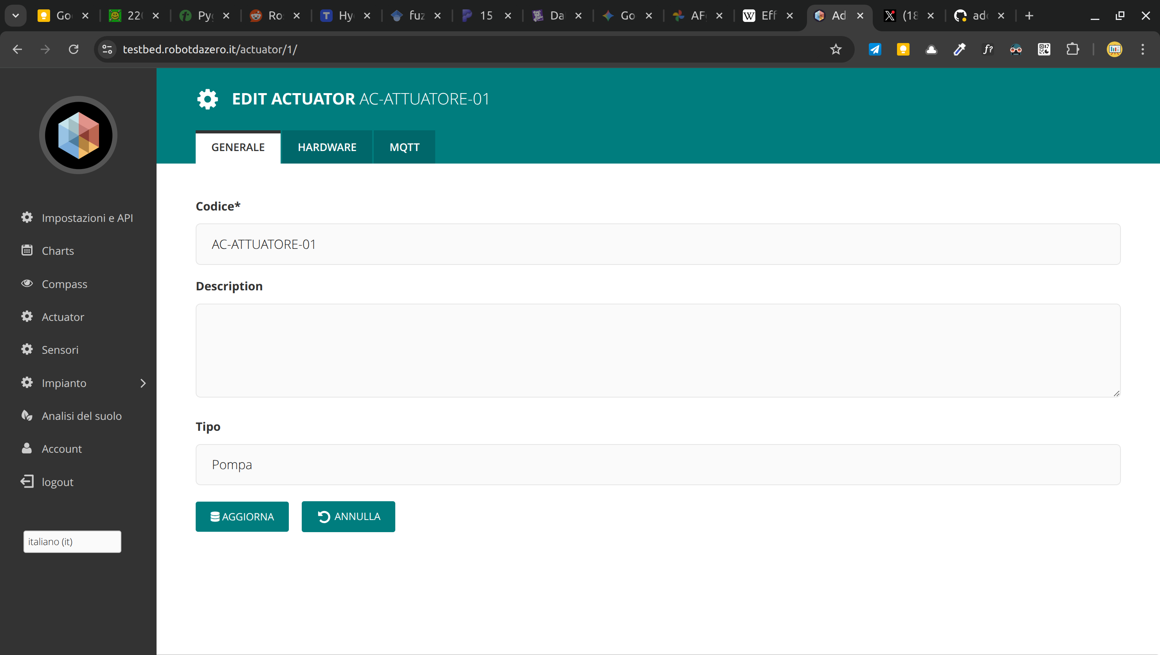Click the hexagon logo in sidebar
The image size is (1160, 655).
coord(78,135)
